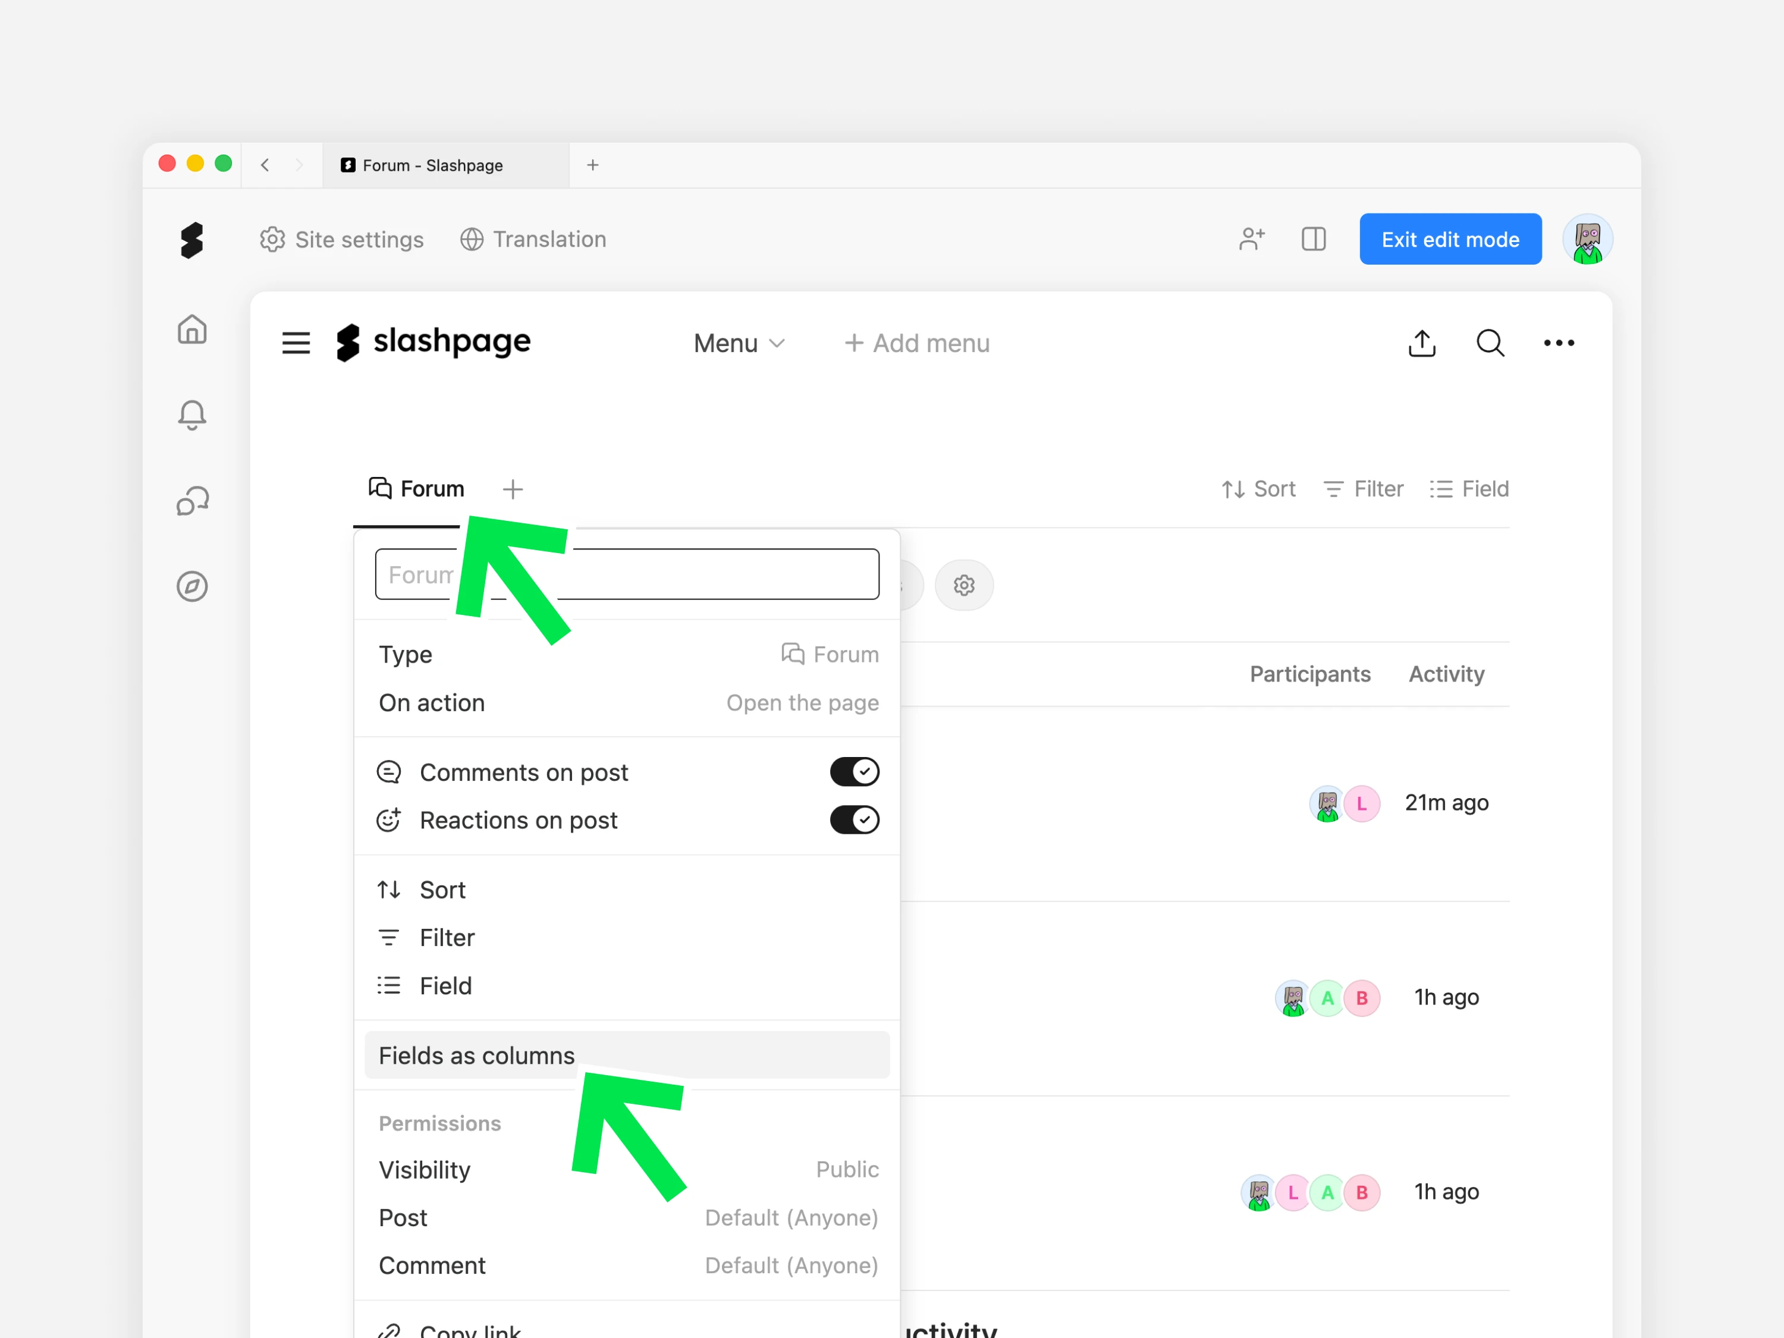Image resolution: width=1784 pixels, height=1338 pixels.
Task: Click Add menu link
Action: 917,344
